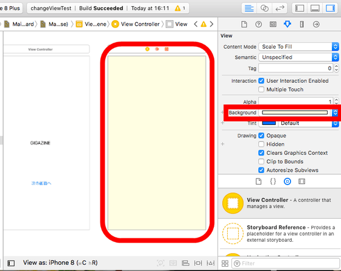This screenshot has height=271, width=341.
Task: Show the File Template library
Action: 258,181
